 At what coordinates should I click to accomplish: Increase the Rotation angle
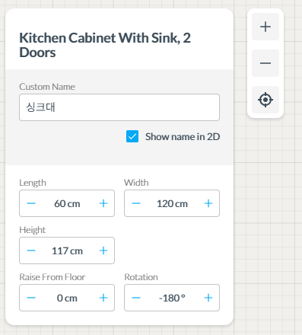pos(208,298)
